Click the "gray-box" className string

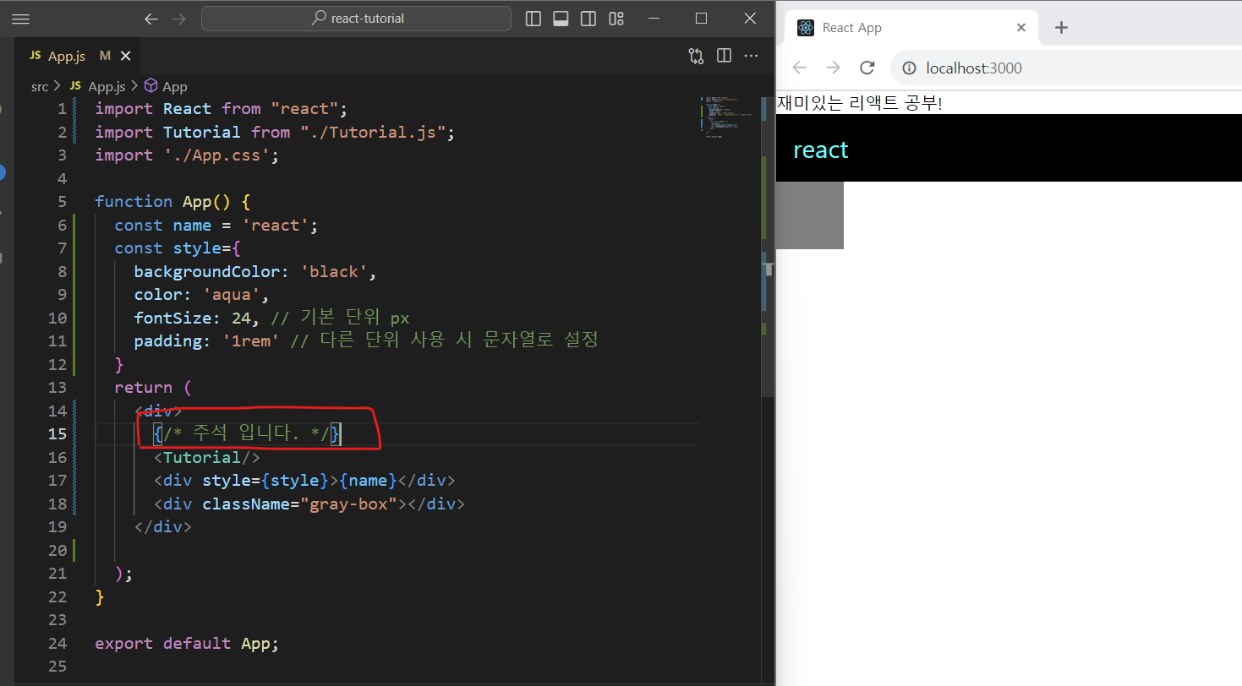click(348, 504)
